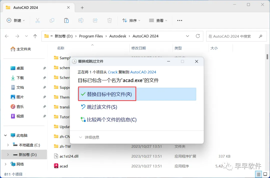Sort by 大小 column header
Viewport: 270px width, 178px height.
tap(214, 48)
